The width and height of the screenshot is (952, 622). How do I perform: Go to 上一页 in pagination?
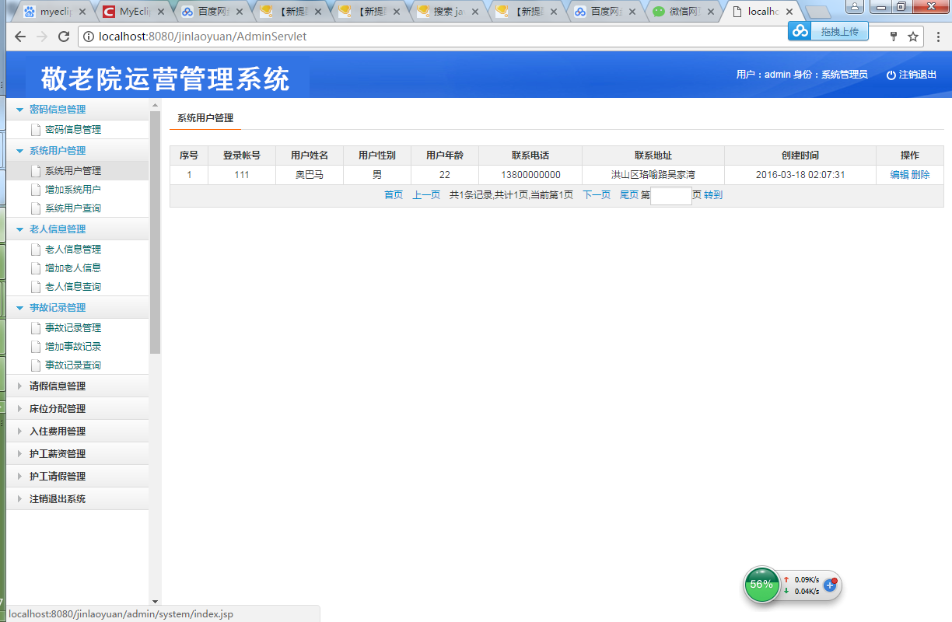(x=426, y=195)
